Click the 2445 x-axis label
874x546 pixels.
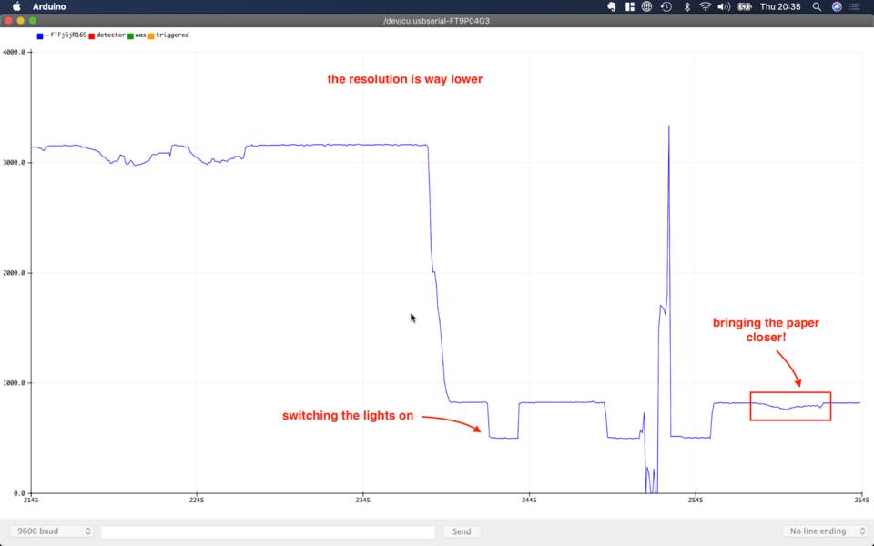[529, 500]
